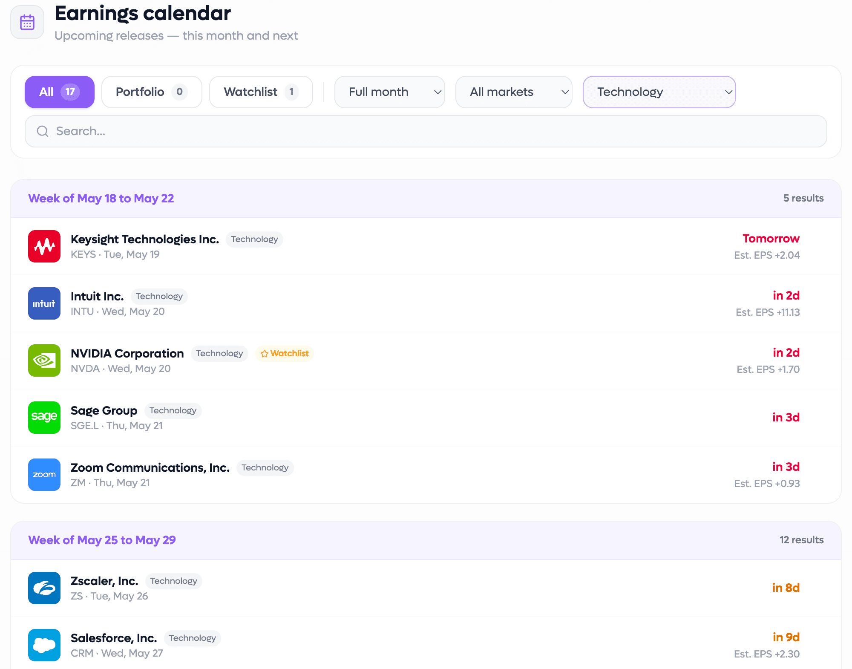Click the Technology tag on Zoom row

[265, 468]
